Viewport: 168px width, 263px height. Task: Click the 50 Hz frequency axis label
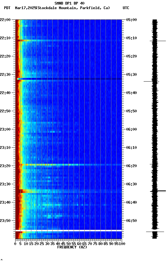tap(68, 244)
